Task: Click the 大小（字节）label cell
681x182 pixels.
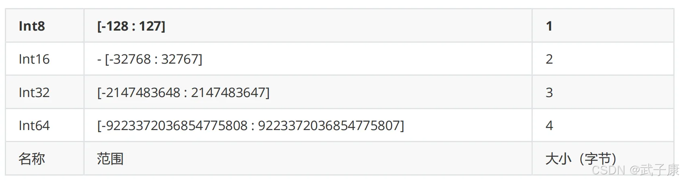Action: tap(580, 159)
